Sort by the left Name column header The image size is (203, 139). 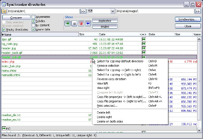tap(40, 34)
